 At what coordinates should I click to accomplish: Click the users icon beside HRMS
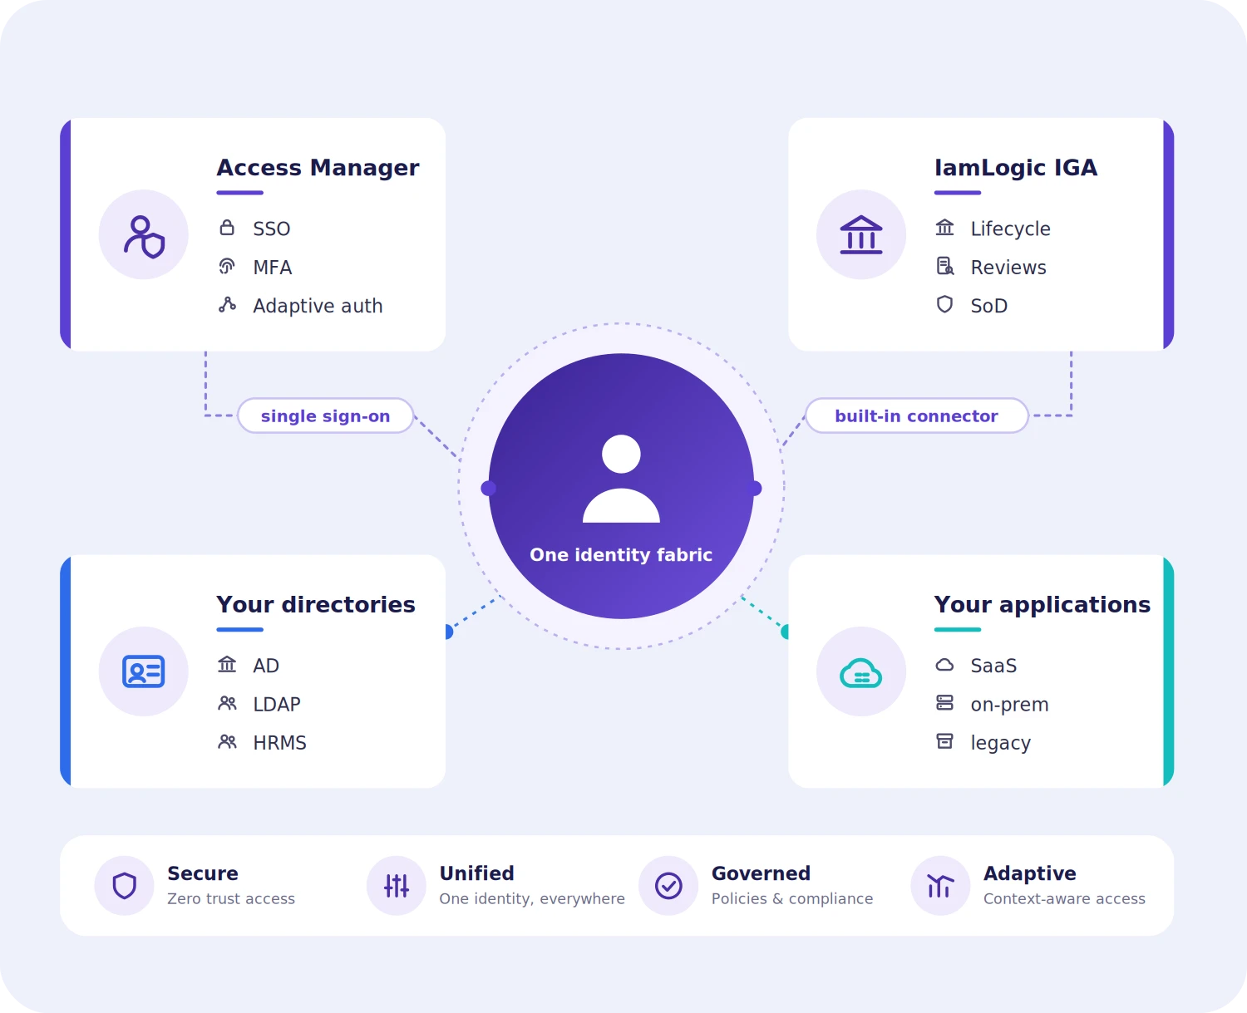pos(227,741)
